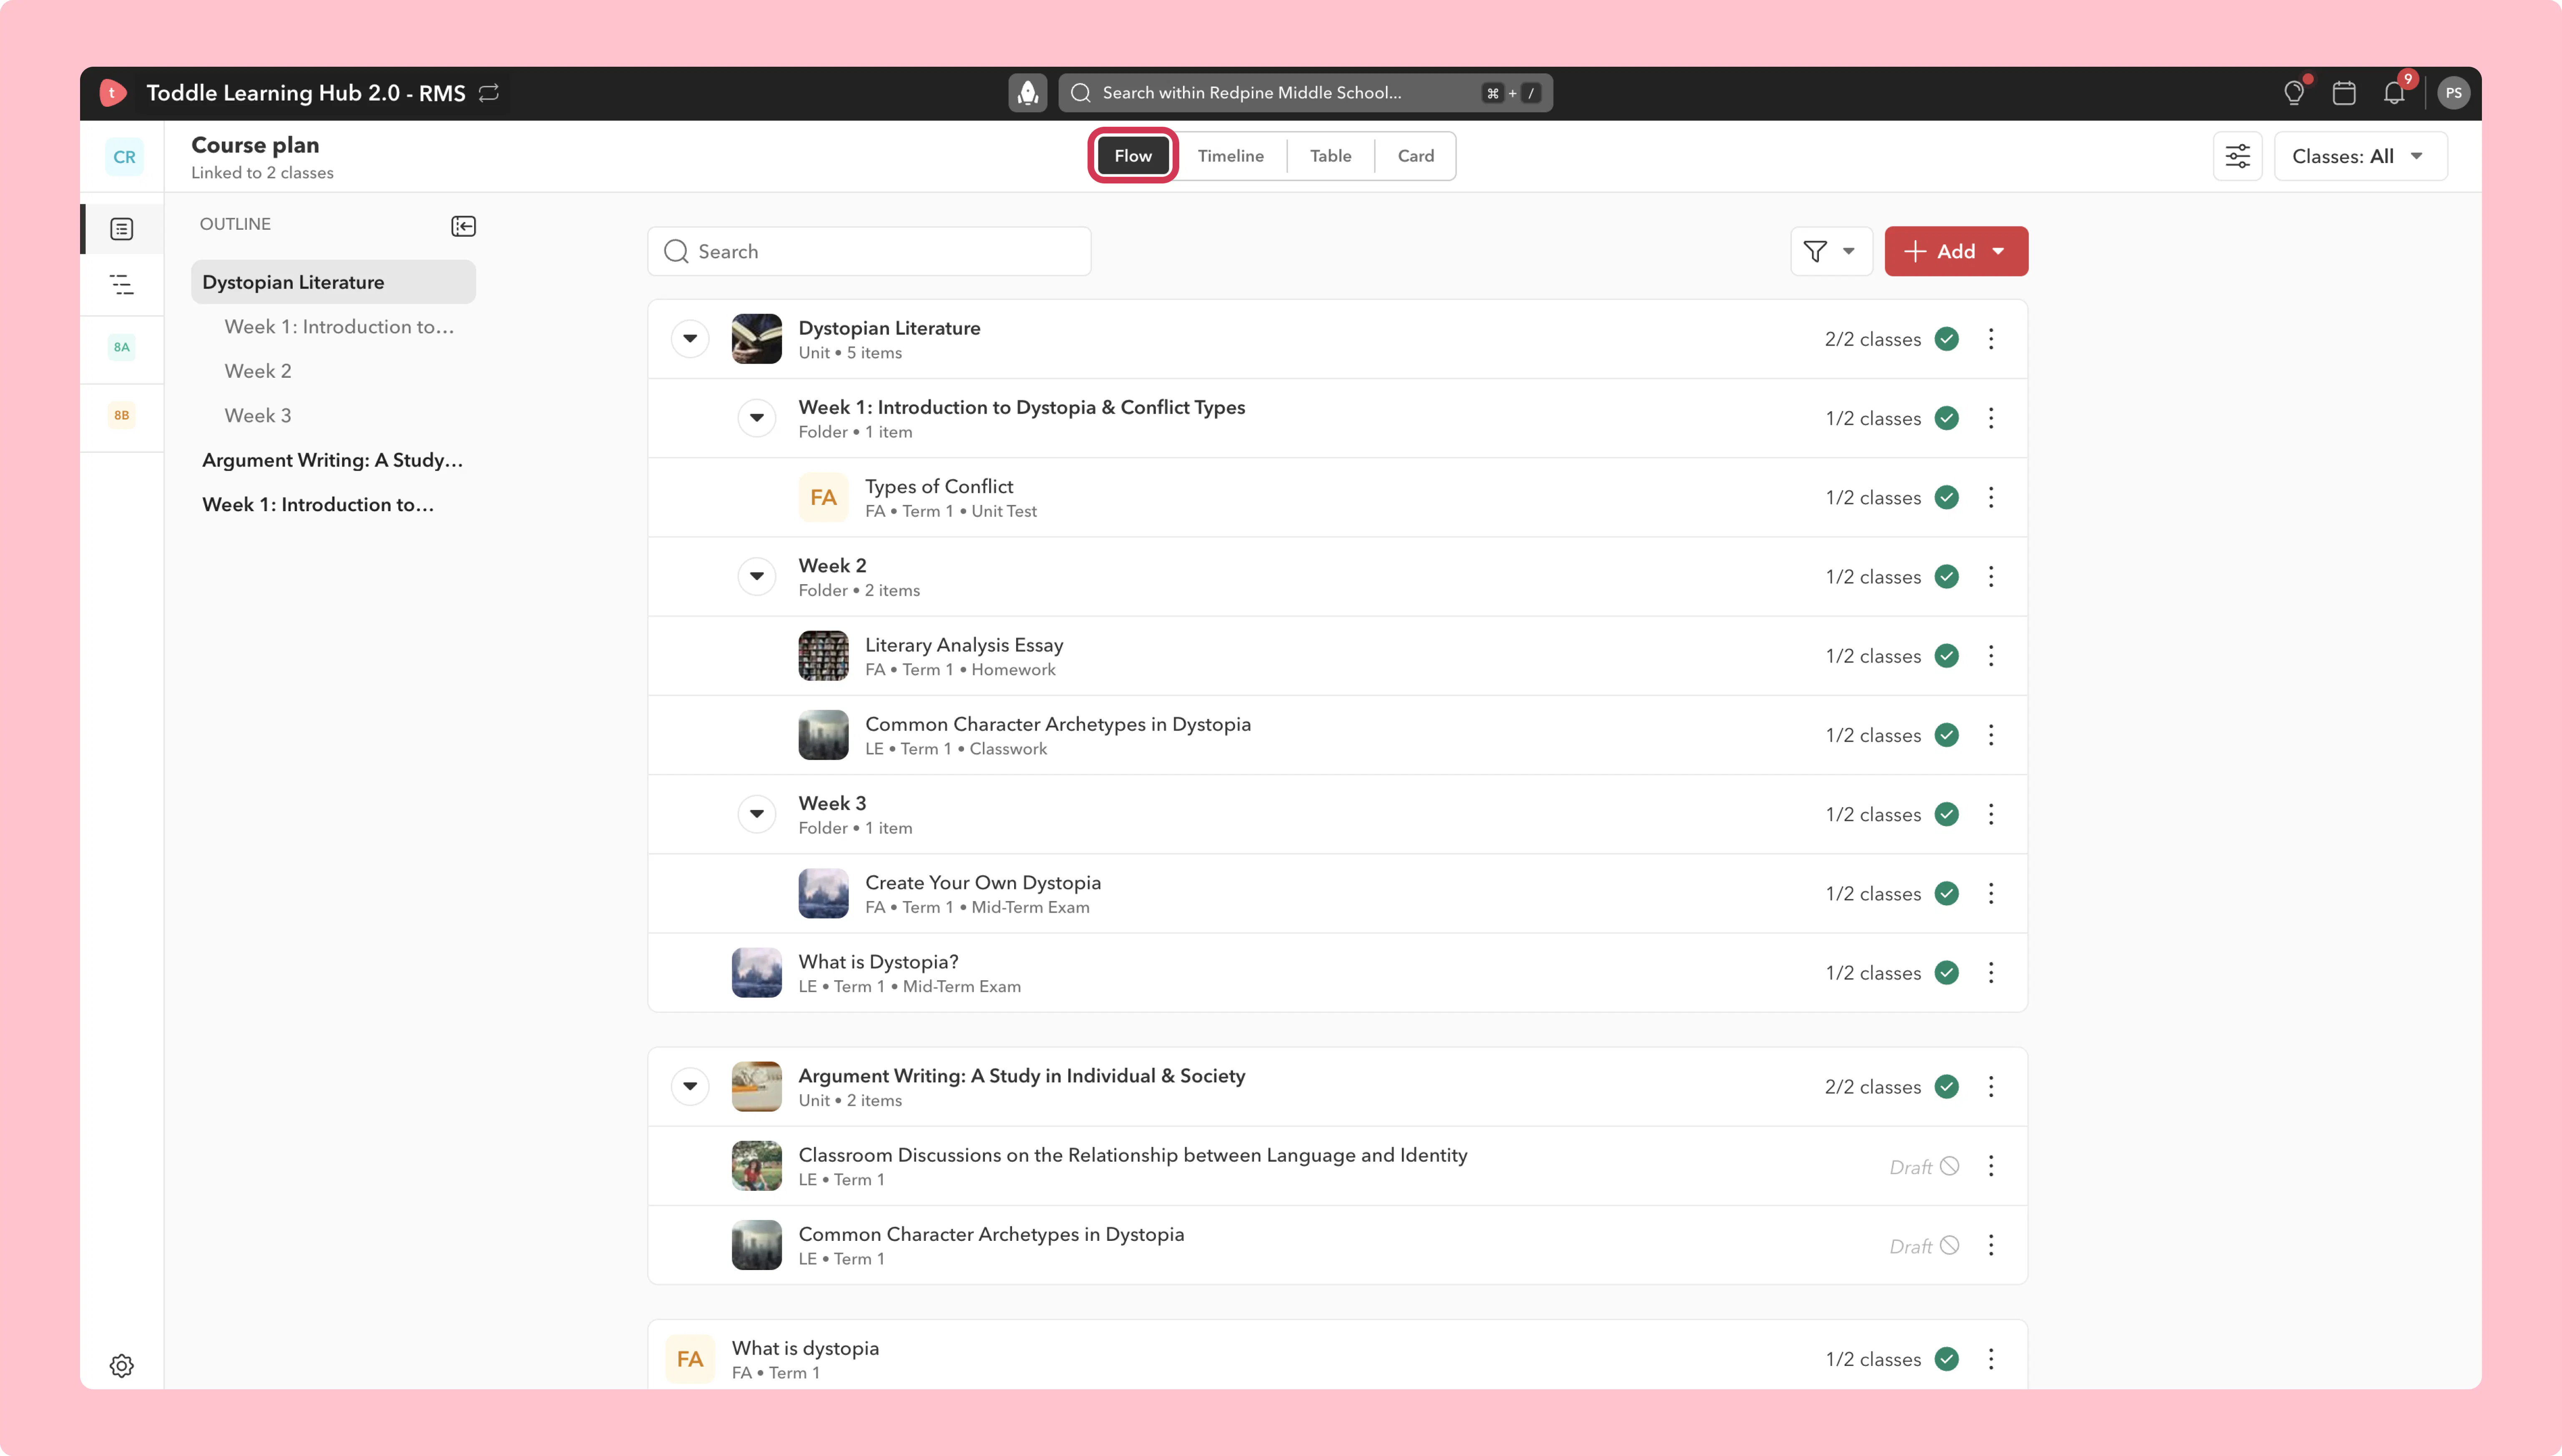Open the indented outline icon in sidebar
Viewport: 2562px width, 1456px height.
tap(122, 285)
